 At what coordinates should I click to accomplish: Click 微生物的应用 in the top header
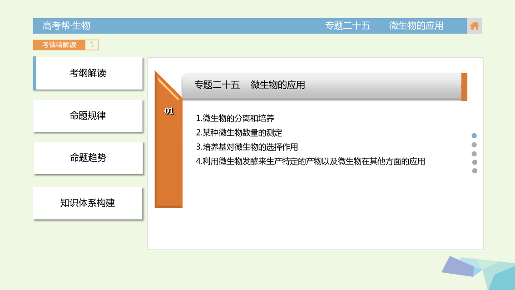click(x=416, y=25)
